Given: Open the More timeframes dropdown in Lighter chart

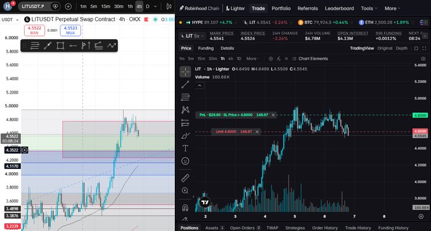Looking at the screenshot, I should coord(253,59).
